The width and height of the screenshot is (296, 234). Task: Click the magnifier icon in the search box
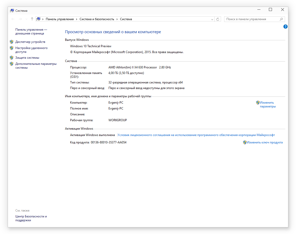click(281, 19)
